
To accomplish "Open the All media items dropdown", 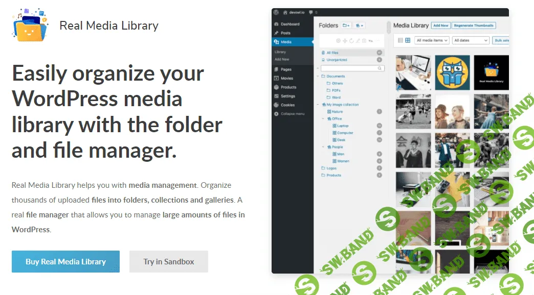I will point(431,40).
